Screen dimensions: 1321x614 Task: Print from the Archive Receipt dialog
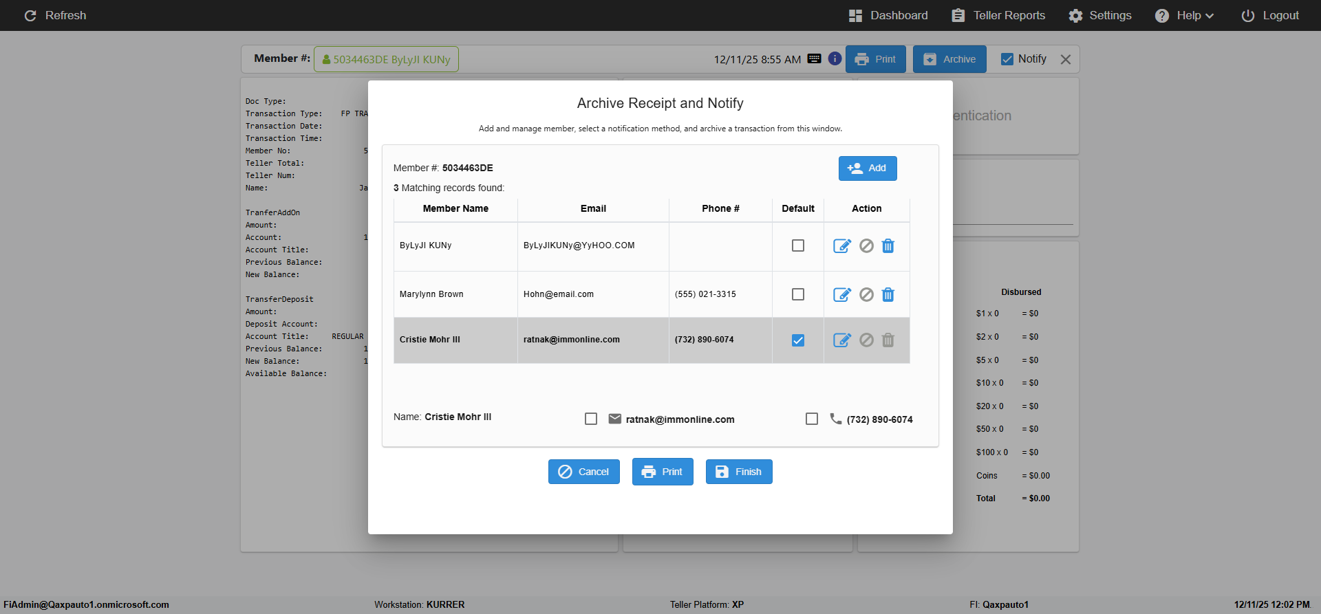(663, 472)
